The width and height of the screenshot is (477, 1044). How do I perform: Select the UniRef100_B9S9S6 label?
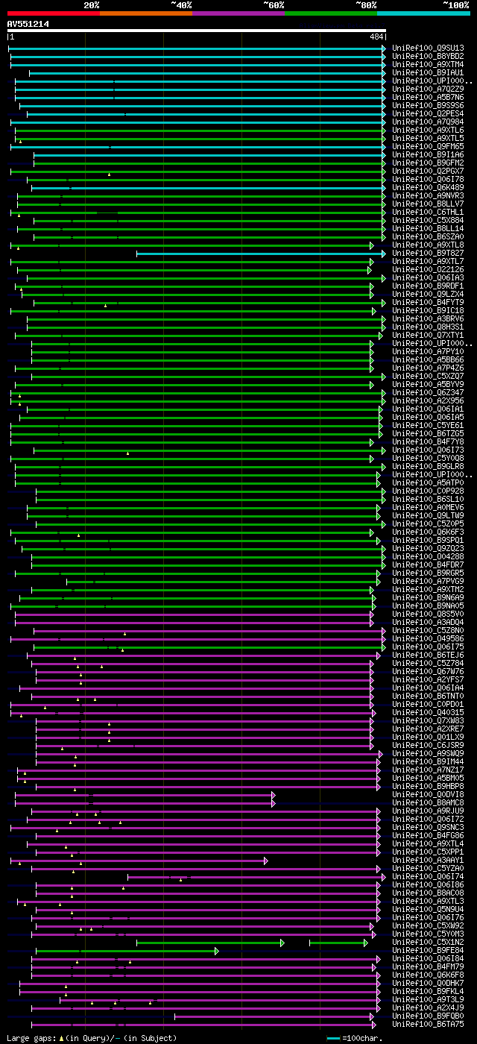(428, 105)
